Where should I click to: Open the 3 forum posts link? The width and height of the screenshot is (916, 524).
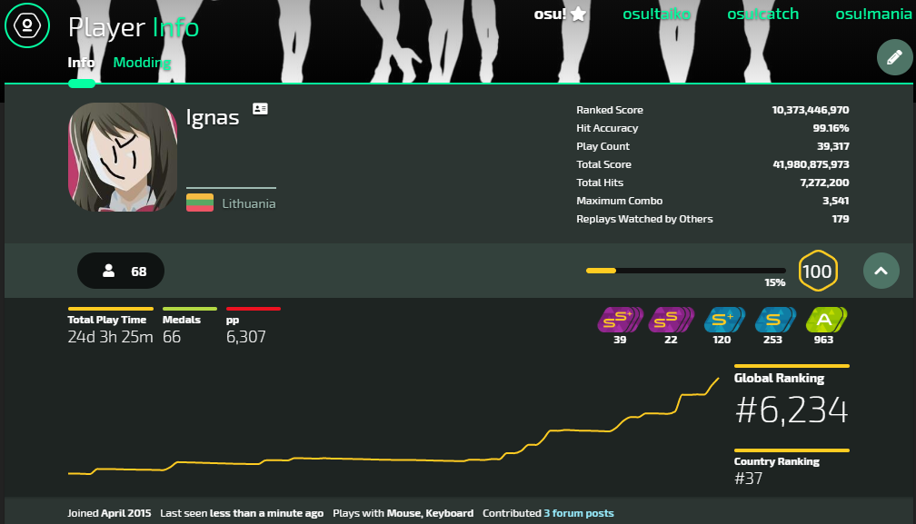point(579,513)
